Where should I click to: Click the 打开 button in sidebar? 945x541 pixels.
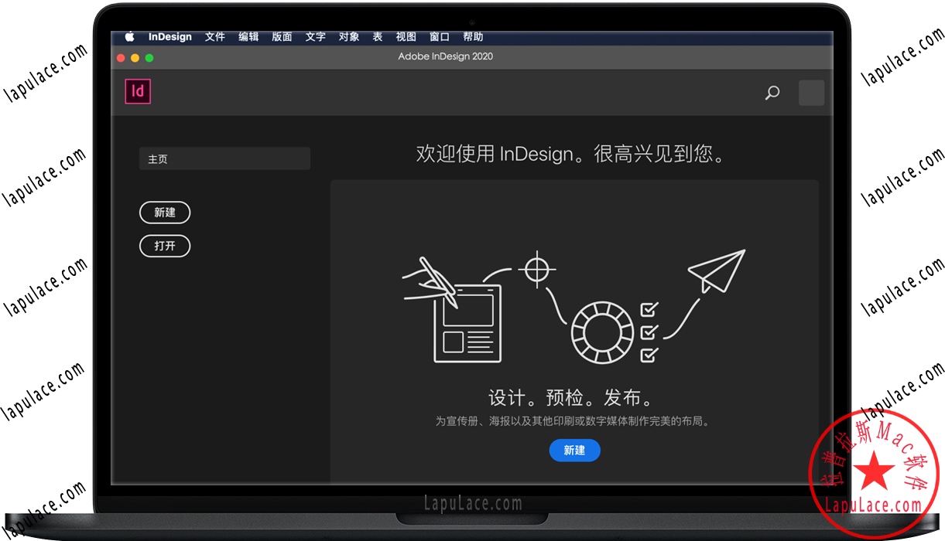point(165,246)
